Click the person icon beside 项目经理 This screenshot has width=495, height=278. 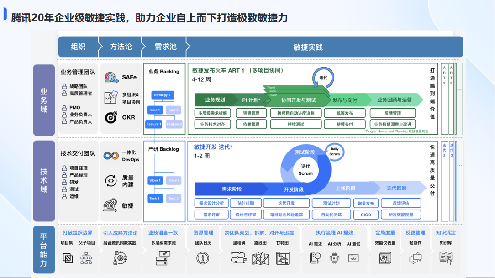(x=64, y=168)
